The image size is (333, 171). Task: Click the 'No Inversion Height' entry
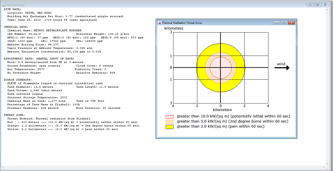(24, 73)
